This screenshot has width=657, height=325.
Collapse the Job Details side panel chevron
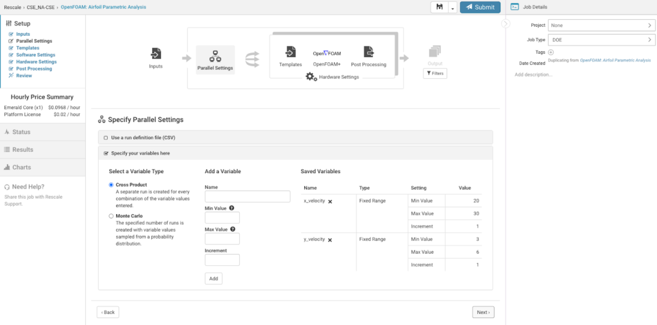(506, 24)
